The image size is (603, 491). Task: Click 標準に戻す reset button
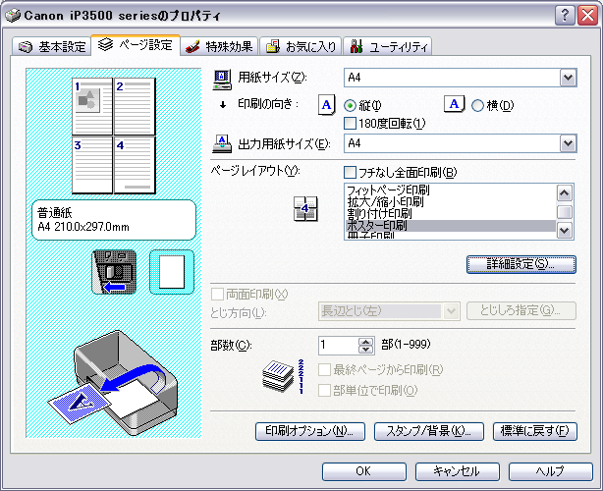(535, 431)
